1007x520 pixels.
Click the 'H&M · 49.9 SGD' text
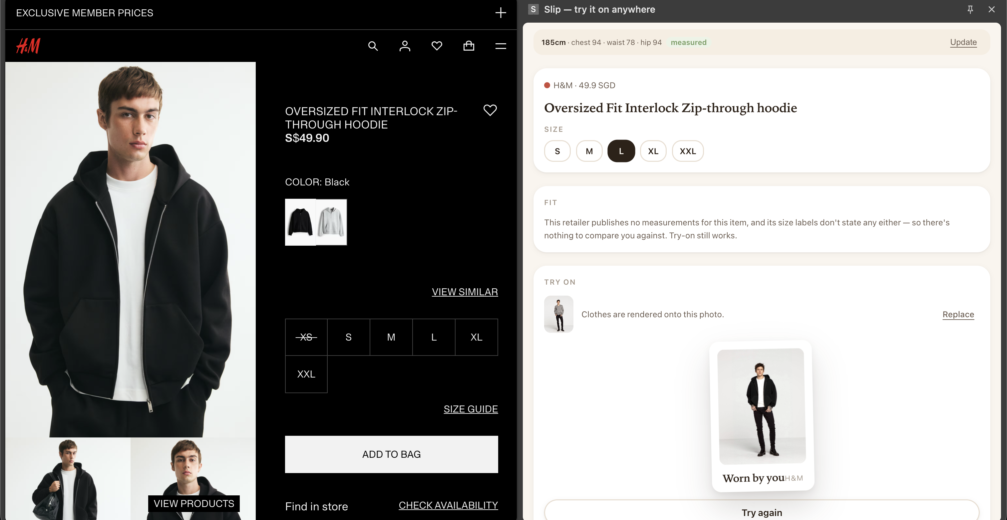point(584,85)
